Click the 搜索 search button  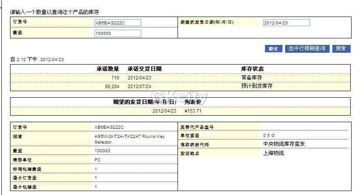[x=341, y=48]
